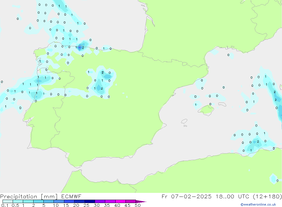Pick the lightest cyan 0.1–0.5 legend swatch

point(8,202)
